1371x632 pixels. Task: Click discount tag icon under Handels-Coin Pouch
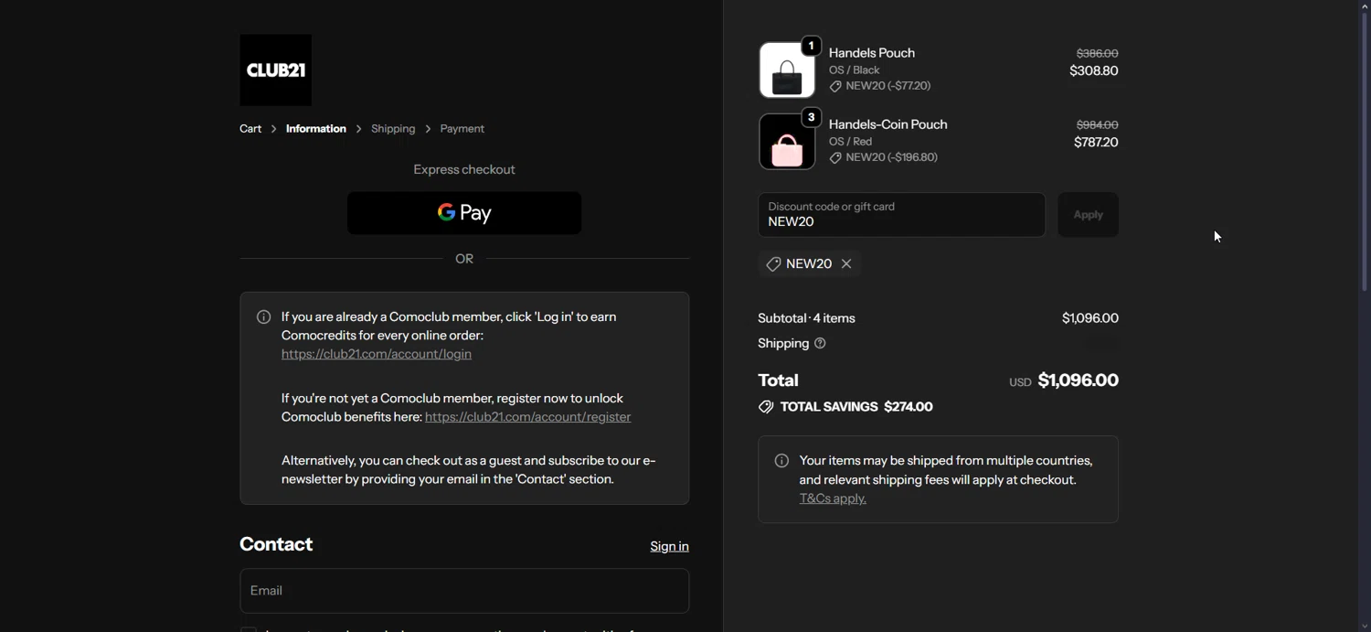pyautogui.click(x=835, y=158)
